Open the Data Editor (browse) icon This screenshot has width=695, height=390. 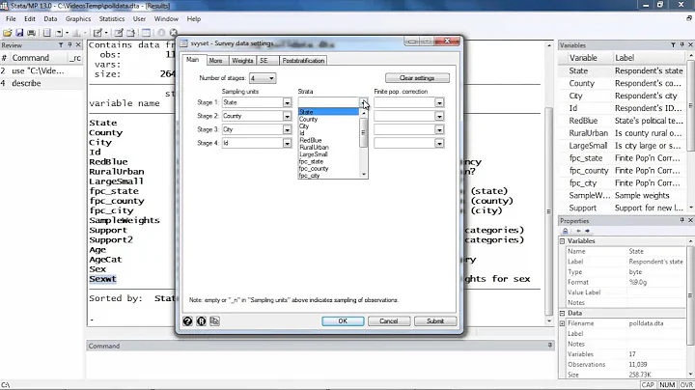pyautogui.click(x=130, y=33)
